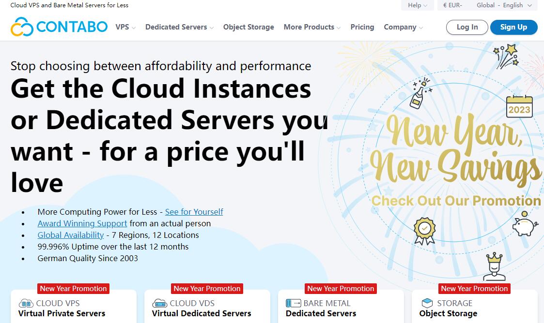Click the Contabo logo
544x323 pixels.
(x=59, y=27)
